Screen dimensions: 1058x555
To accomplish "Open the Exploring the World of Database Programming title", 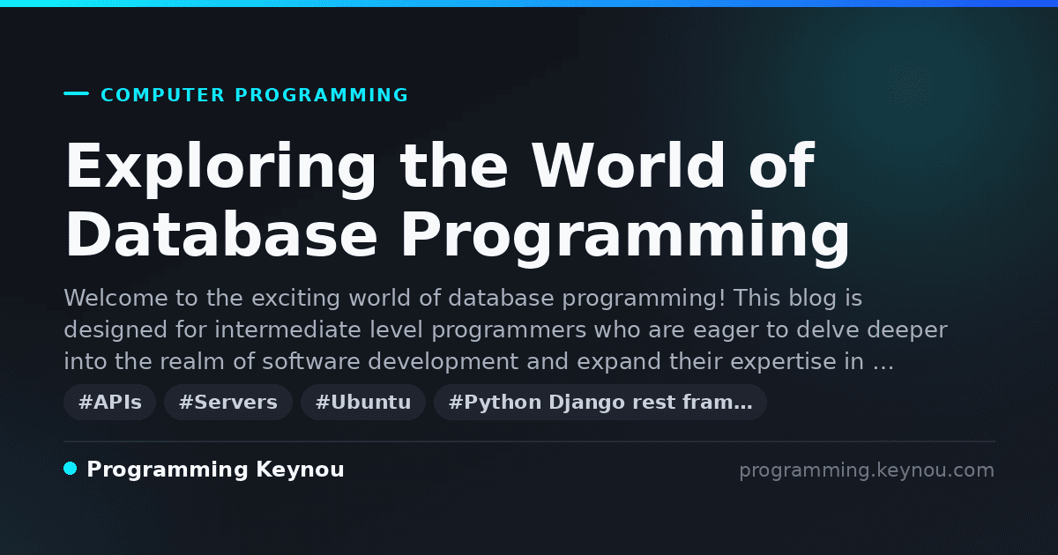I will click(458, 201).
